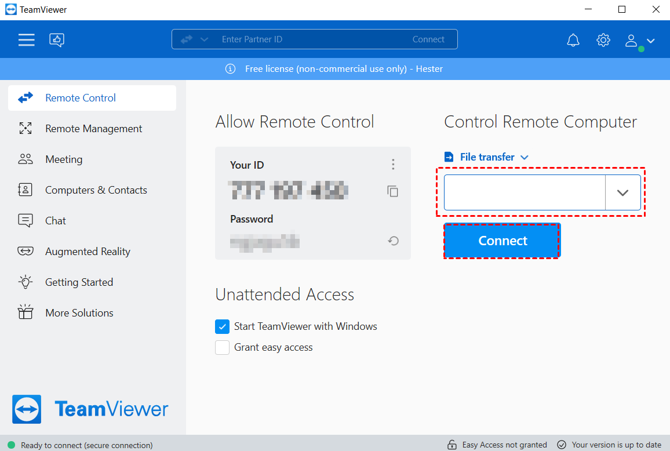Viewport: 670px width, 451px height.
Task: Select Remote Management in sidebar
Action: [93, 129]
